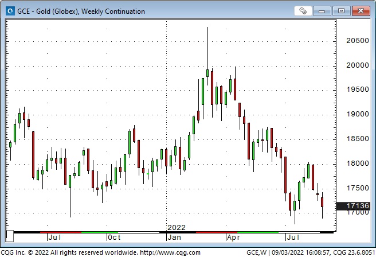Click the 18500 price axis label
The width and height of the screenshot is (376, 257).
[x=358, y=139]
